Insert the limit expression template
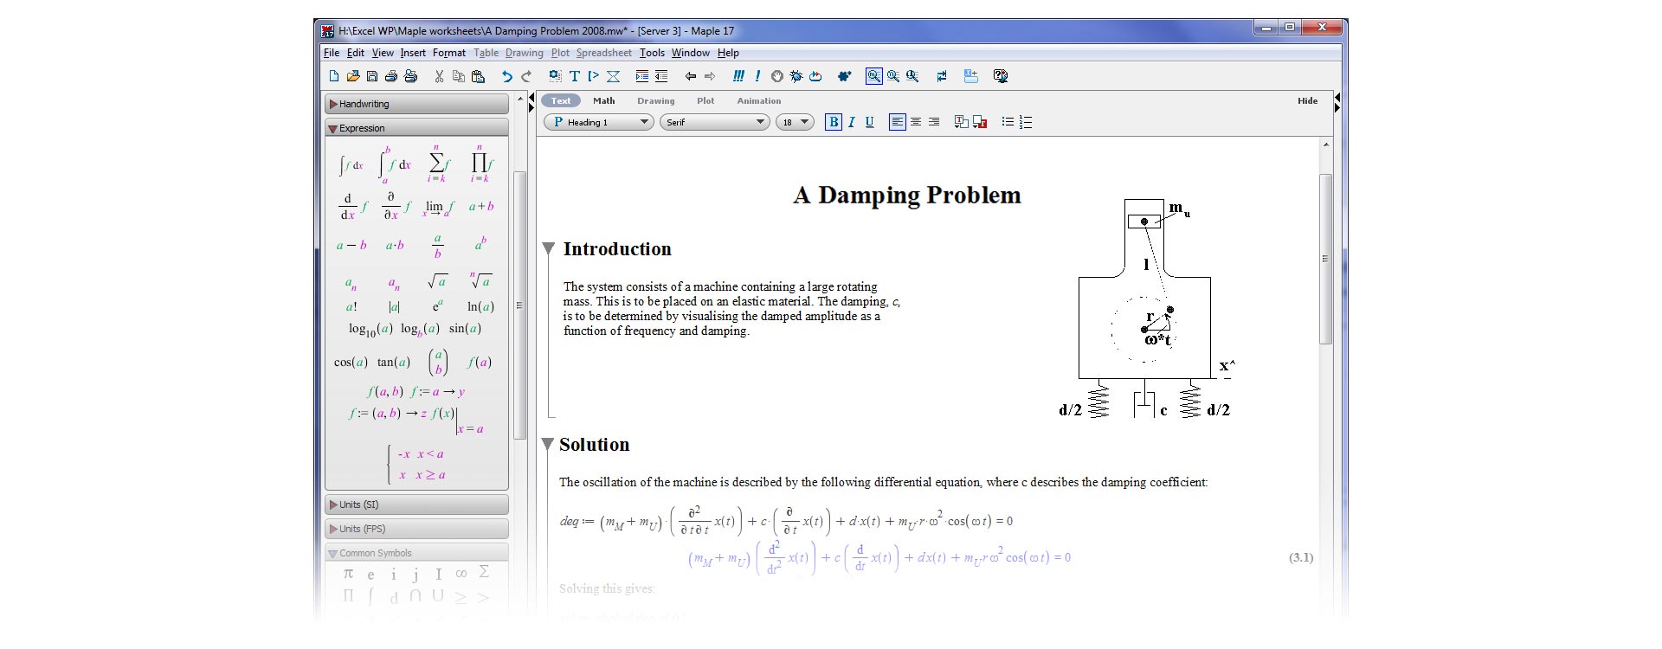The height and width of the screenshot is (649, 1662). point(439,208)
